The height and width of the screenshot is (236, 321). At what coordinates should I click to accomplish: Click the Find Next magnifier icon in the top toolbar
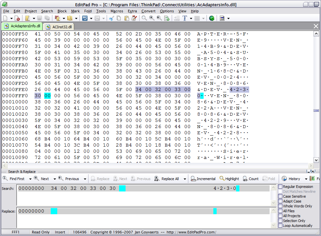click(152, 19)
